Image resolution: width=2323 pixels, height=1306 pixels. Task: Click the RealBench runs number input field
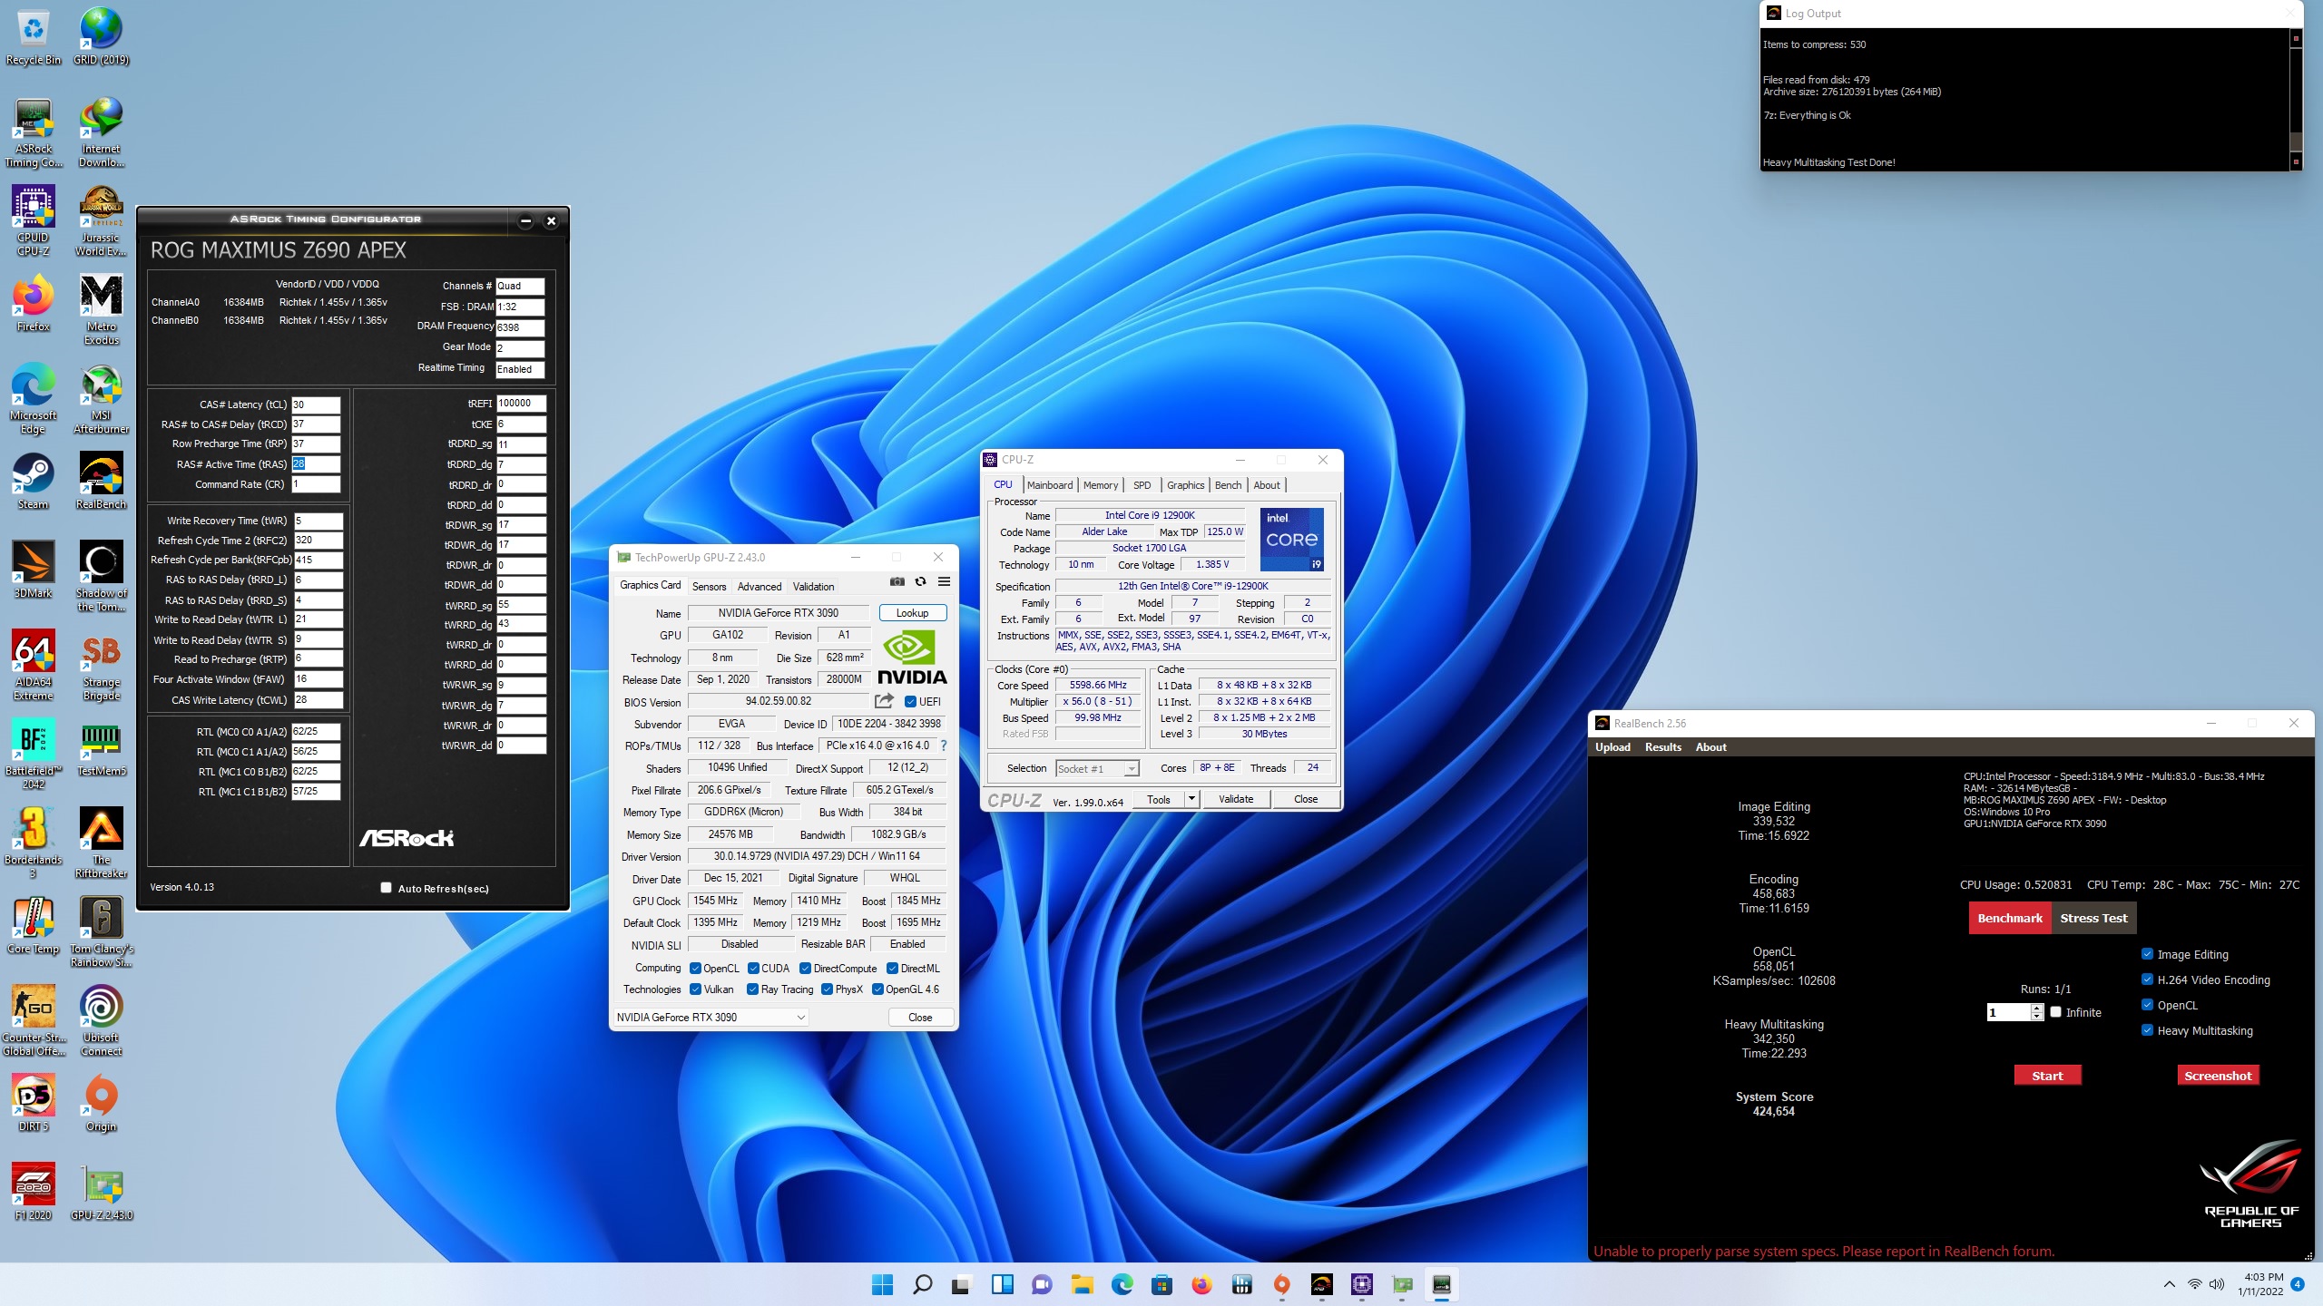2008,1012
